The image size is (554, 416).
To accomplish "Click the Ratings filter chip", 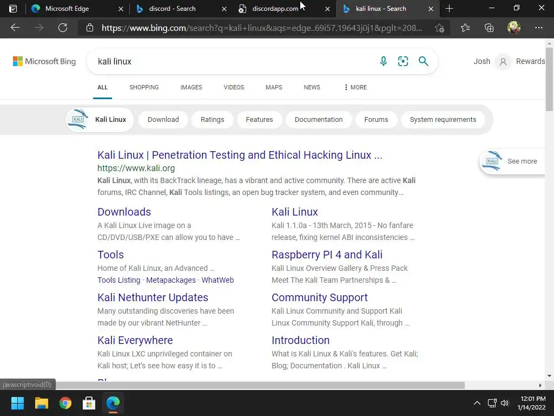I will coord(212,120).
